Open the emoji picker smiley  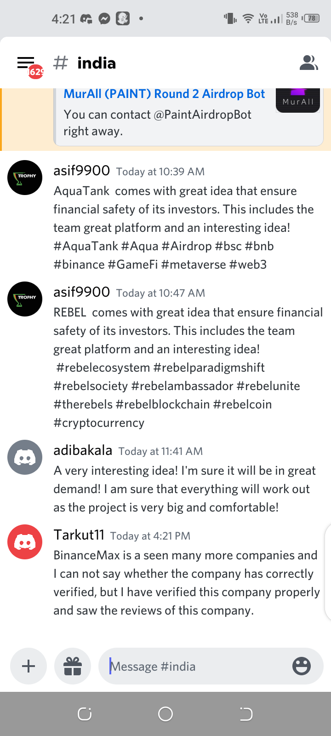302,666
